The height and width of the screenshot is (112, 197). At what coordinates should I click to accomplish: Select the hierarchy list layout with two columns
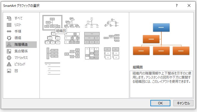point(112,53)
